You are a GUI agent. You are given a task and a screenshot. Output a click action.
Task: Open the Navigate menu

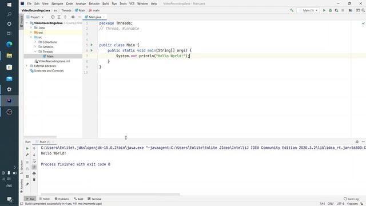point(57,3)
